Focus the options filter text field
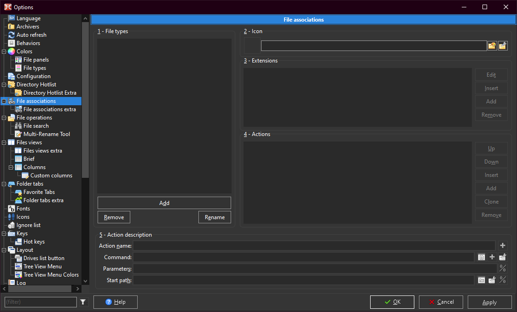517x312 pixels. [x=41, y=302]
